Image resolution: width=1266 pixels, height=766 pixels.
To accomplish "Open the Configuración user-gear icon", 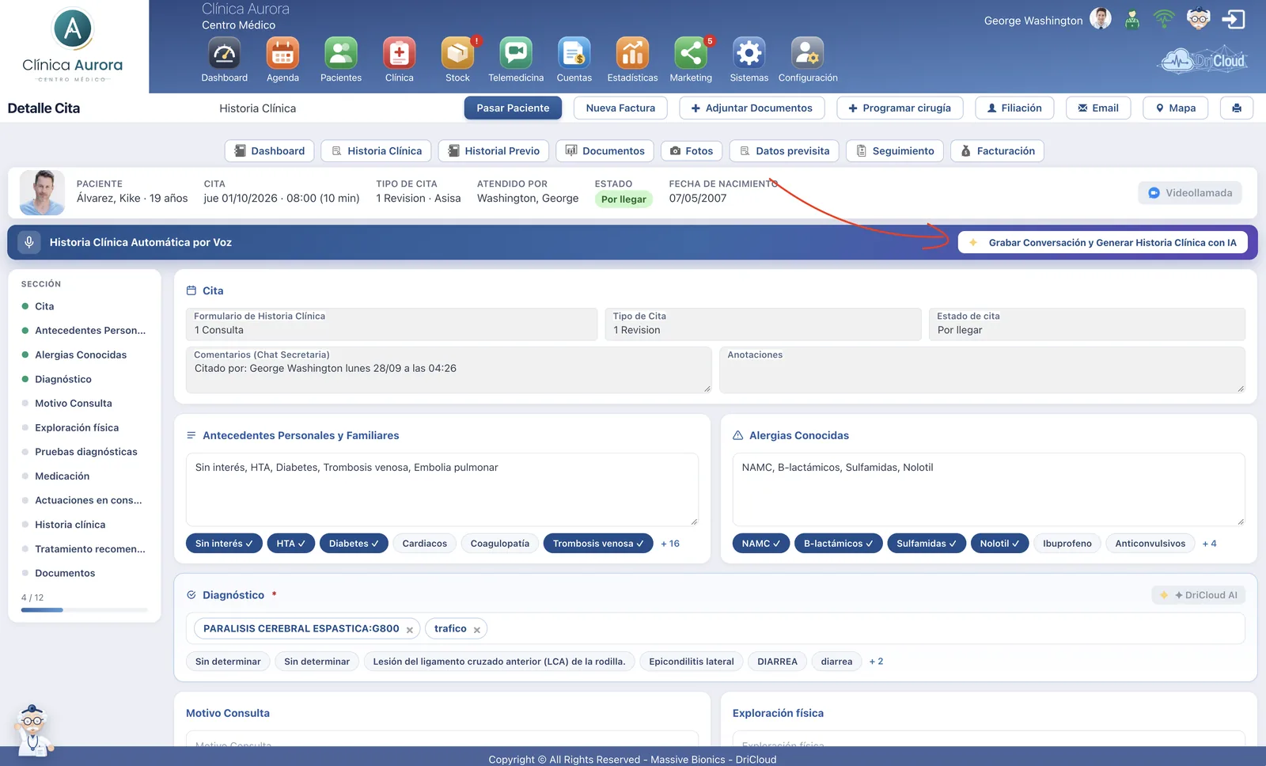I will (808, 54).
